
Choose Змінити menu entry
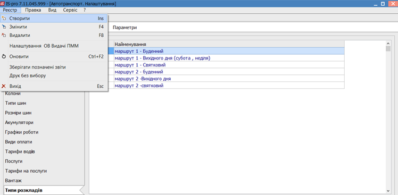pyautogui.click(x=54, y=27)
